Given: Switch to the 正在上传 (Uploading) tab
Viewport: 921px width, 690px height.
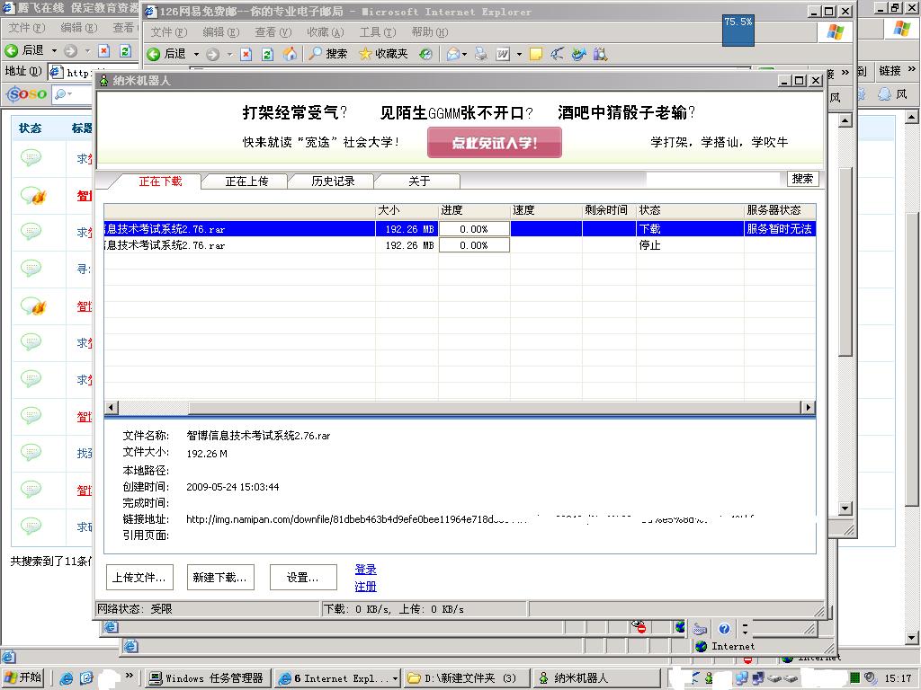Looking at the screenshot, I should click(246, 181).
